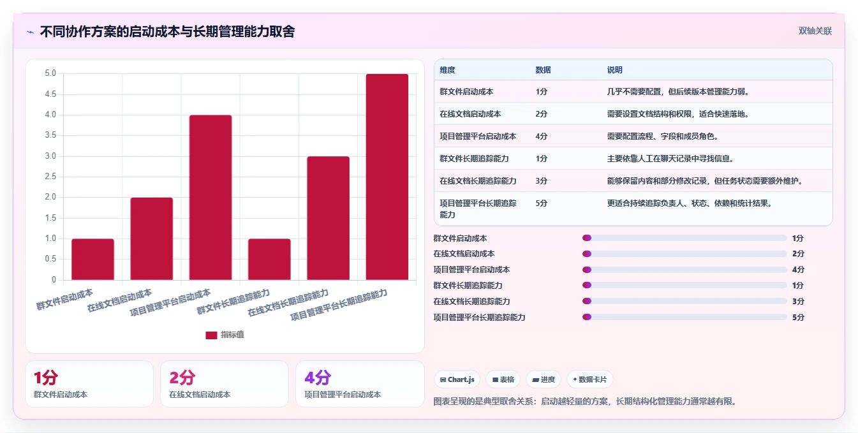
Task: Click the 项目管理平台启动成本 bar in chart
Action: [x=211, y=198]
